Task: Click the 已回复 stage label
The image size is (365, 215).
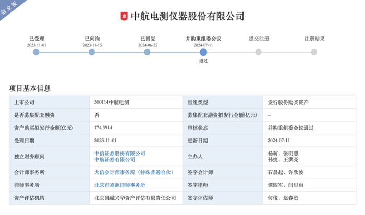Action: click(x=148, y=39)
